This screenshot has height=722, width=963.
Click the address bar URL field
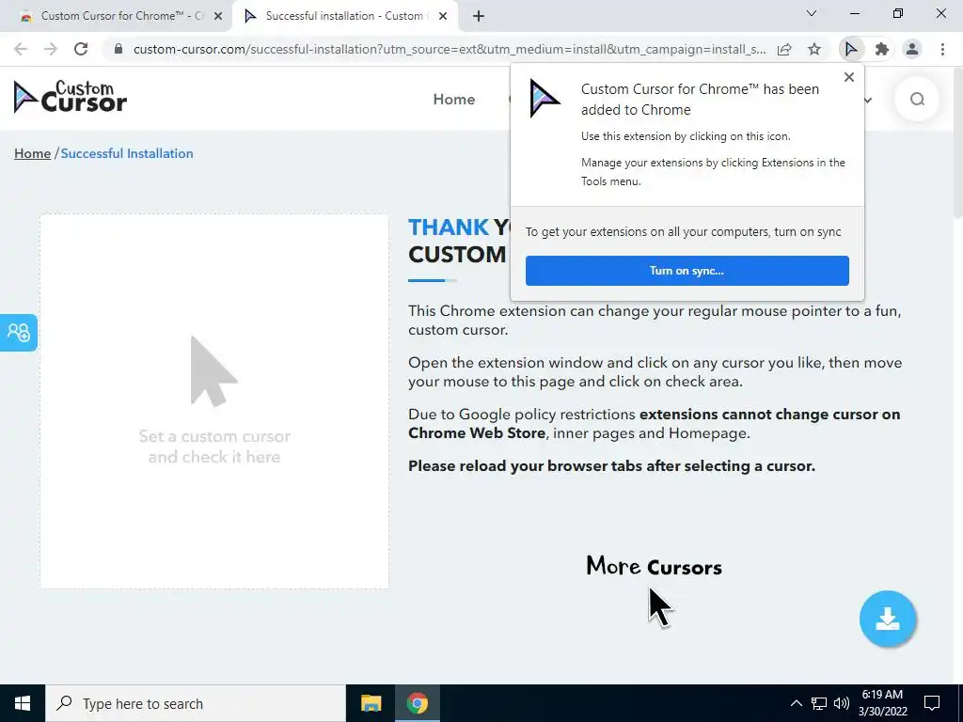tap(450, 49)
